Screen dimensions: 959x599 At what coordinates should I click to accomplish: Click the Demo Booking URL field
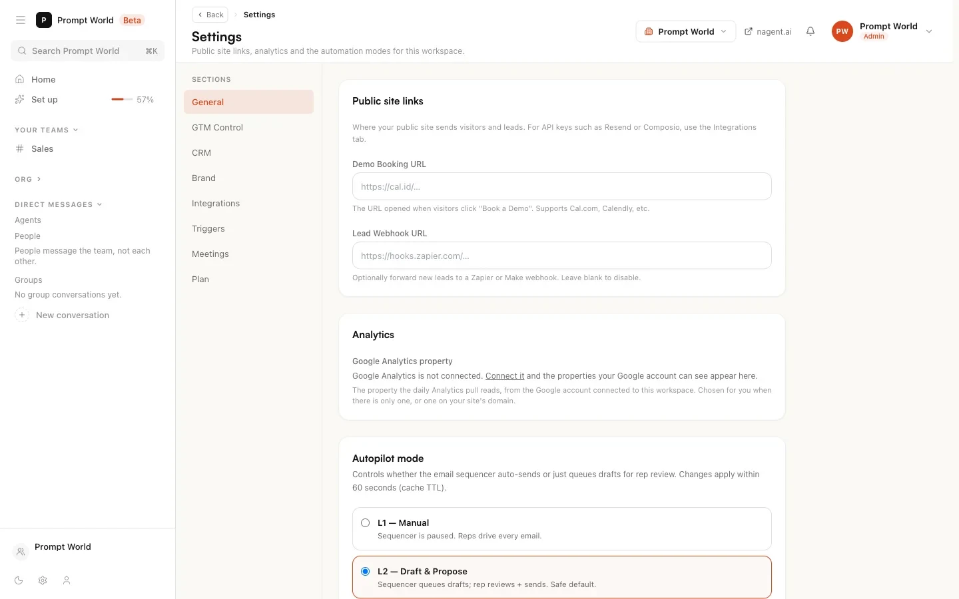click(561, 186)
